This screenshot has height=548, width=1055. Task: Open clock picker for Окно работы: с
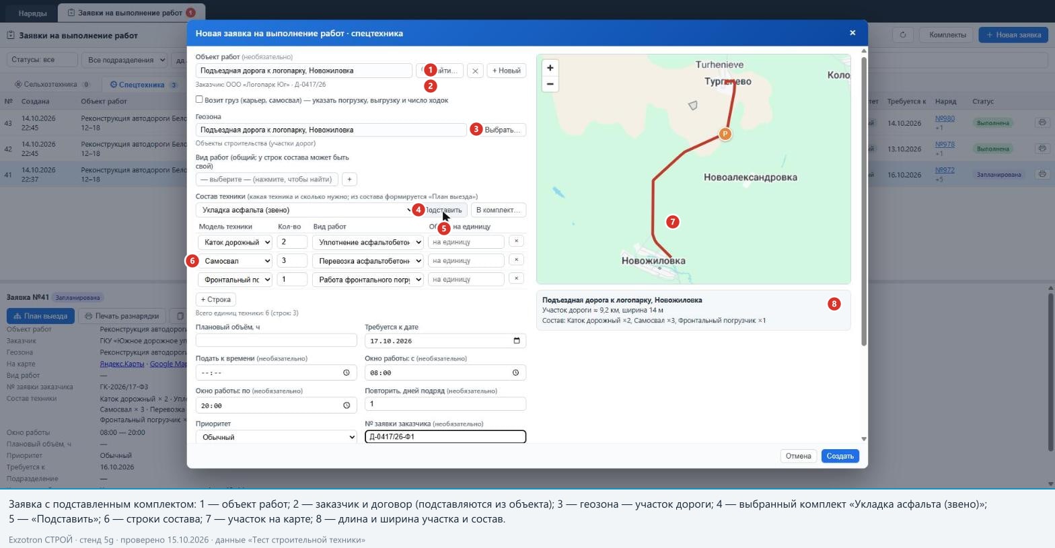(516, 373)
